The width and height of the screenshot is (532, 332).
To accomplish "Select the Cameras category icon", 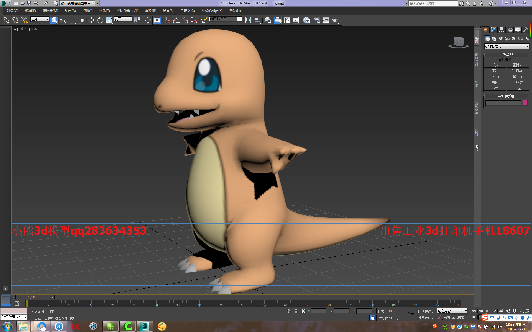I will pos(507,39).
